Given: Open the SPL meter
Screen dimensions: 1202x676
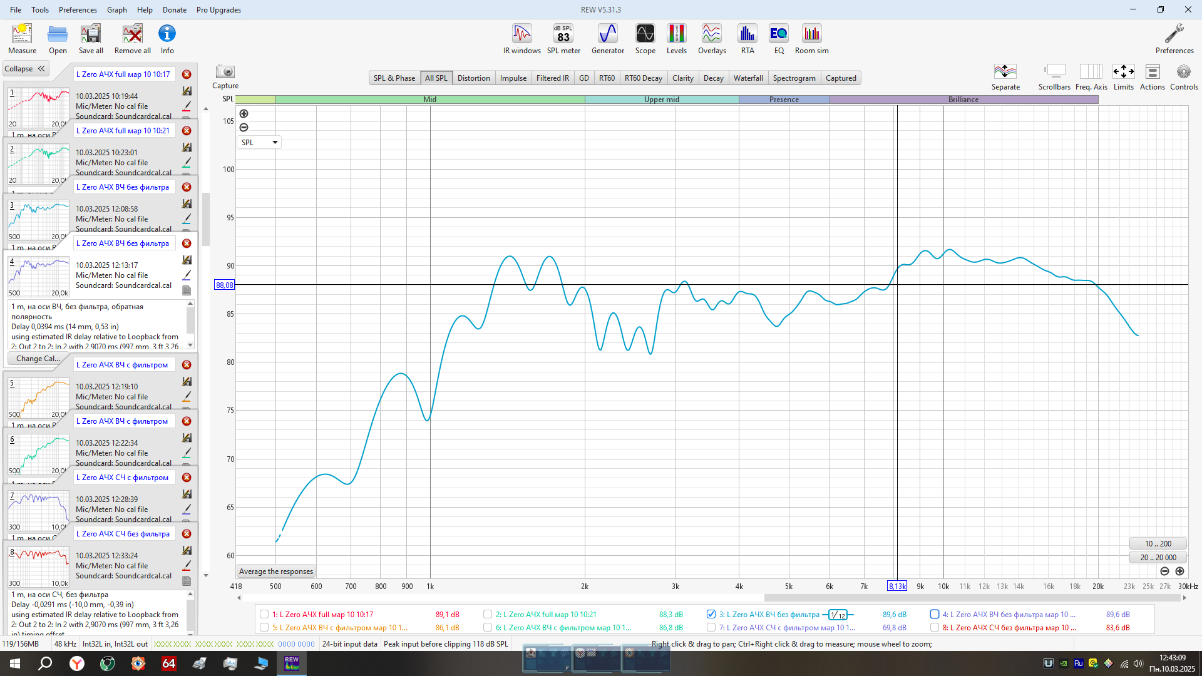Looking at the screenshot, I should click(563, 39).
